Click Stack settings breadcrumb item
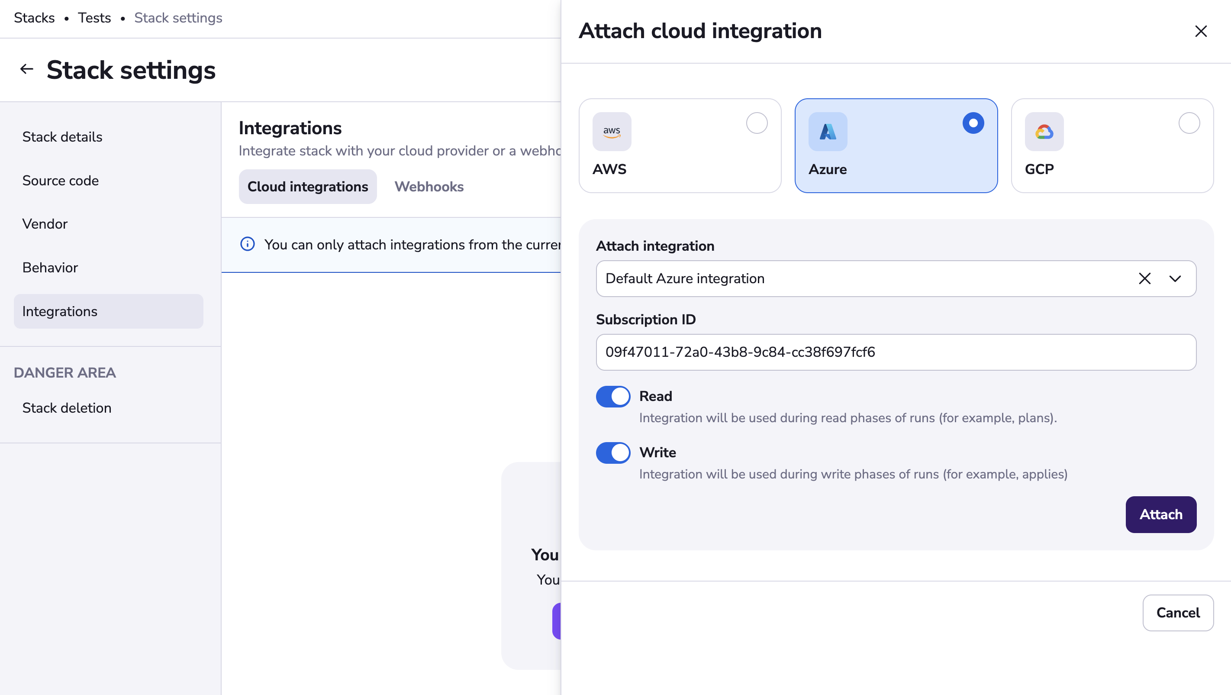Viewport: 1231px width, 695px height. (178, 18)
